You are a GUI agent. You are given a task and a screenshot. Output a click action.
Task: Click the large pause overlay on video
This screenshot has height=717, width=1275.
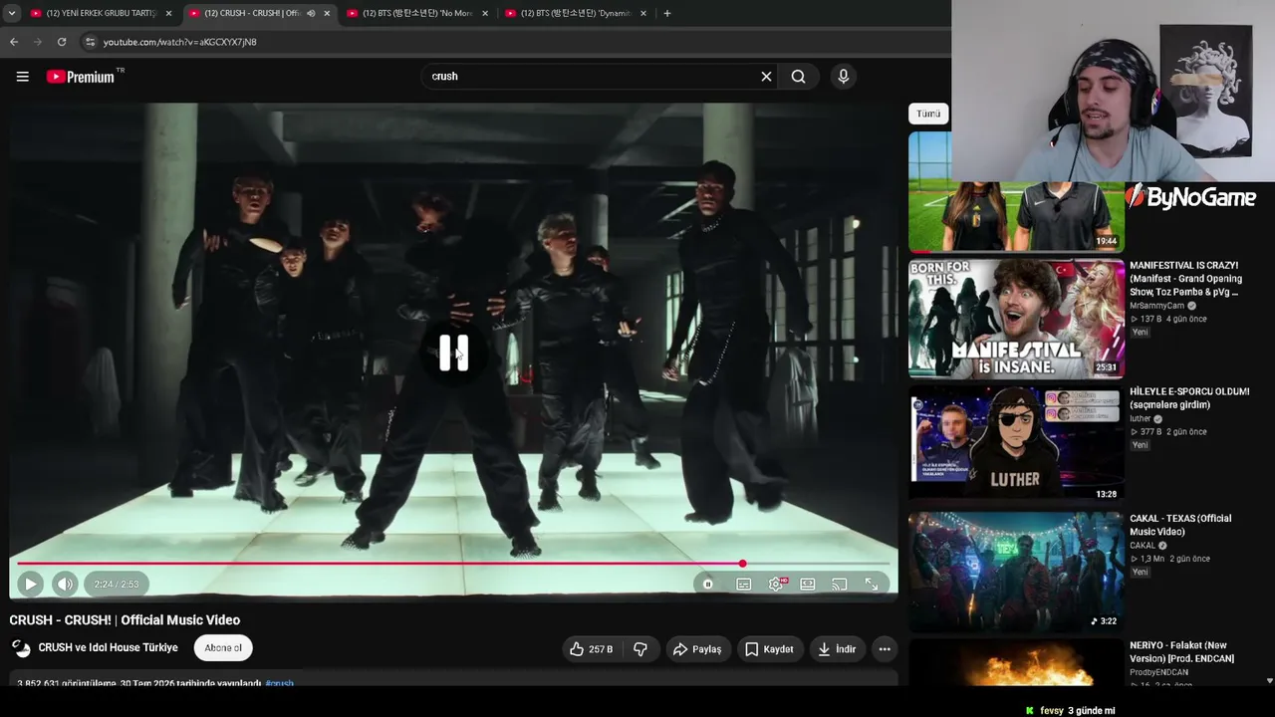[x=454, y=352]
